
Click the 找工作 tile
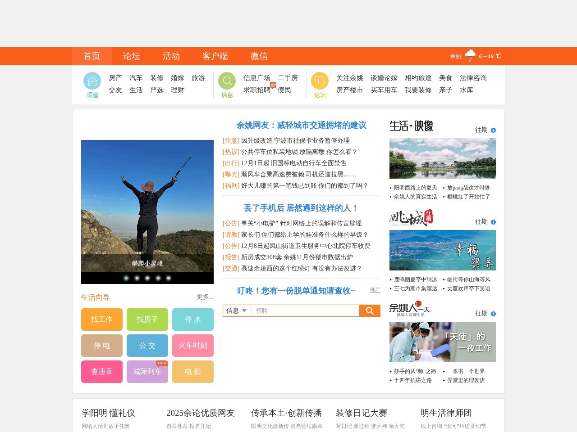coord(101,319)
